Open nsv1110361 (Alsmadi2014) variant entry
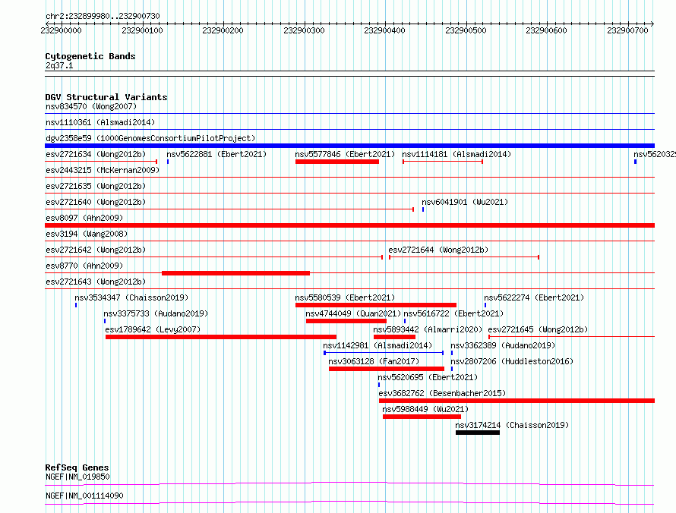Image resolution: width=676 pixels, height=513 pixels. coord(100,122)
